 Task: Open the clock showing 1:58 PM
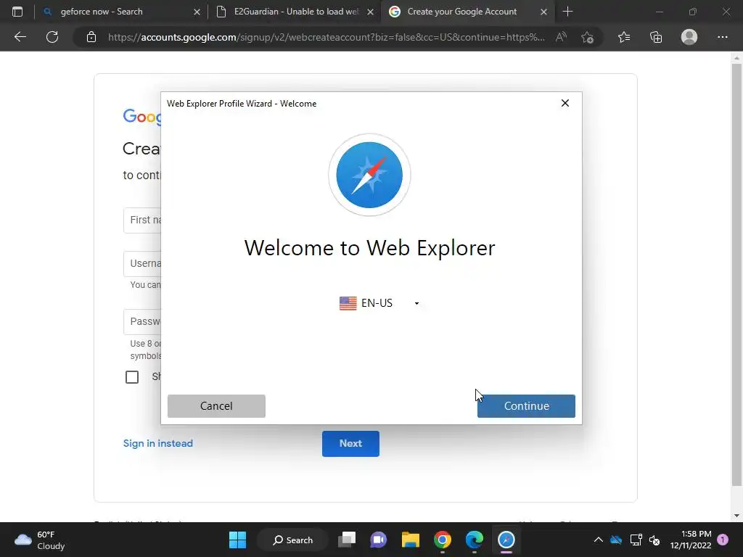coord(691,540)
